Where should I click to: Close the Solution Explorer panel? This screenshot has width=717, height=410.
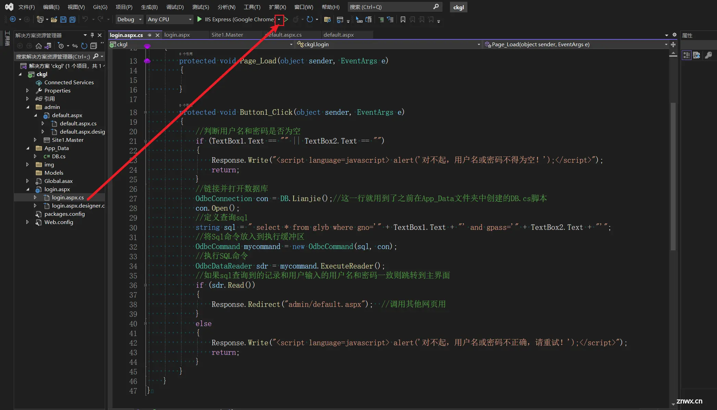point(100,35)
